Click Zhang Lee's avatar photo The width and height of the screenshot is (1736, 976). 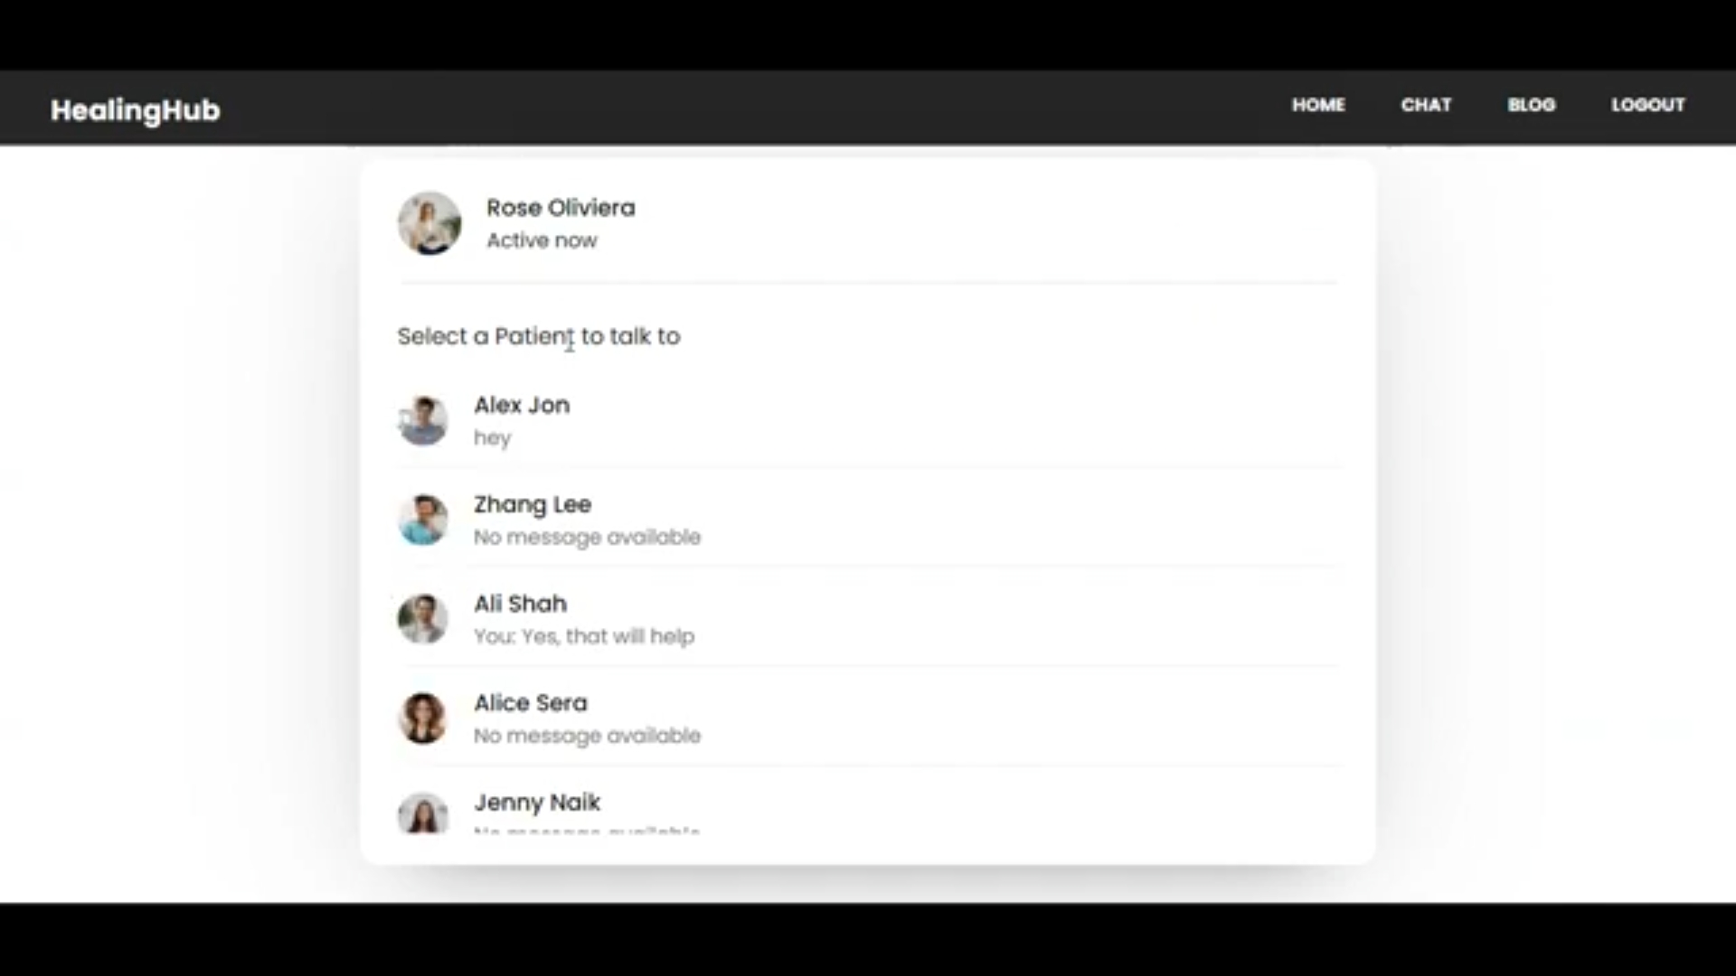pos(423,520)
